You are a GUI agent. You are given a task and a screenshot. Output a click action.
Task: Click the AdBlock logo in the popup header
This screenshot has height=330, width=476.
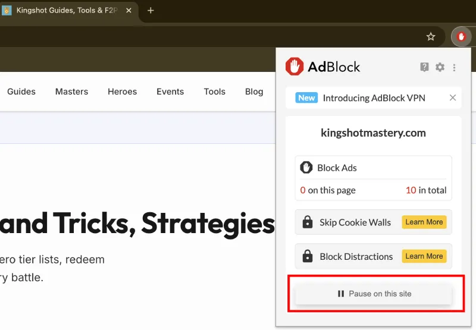[322, 67]
